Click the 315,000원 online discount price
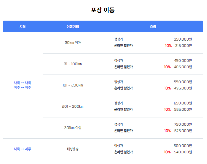Image resolution: width=207 pixels, height=164 pixels. coord(183,46)
